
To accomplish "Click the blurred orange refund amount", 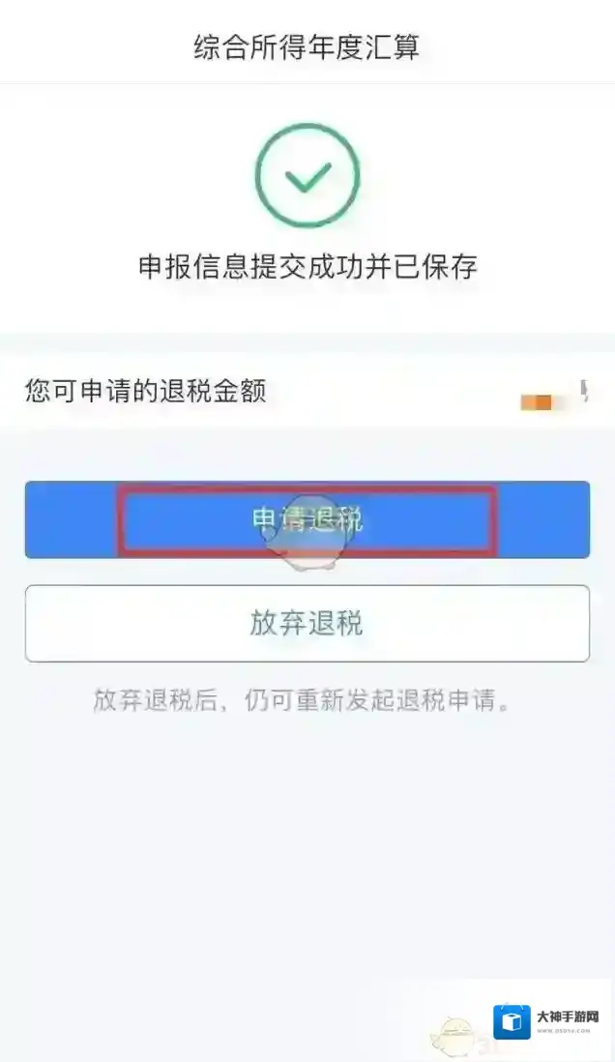I will click(539, 402).
